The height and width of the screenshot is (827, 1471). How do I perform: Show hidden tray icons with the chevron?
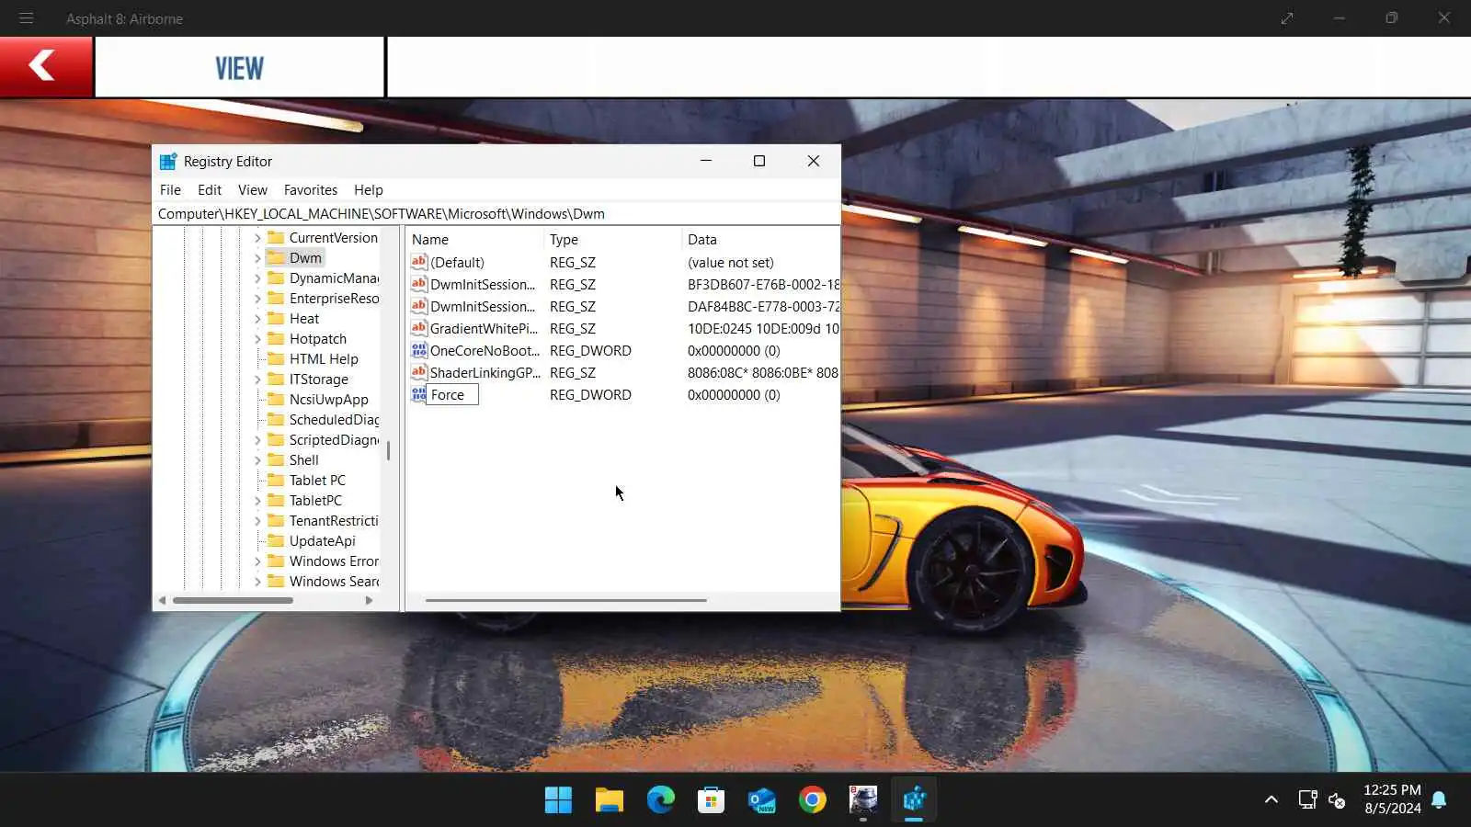[1271, 799]
